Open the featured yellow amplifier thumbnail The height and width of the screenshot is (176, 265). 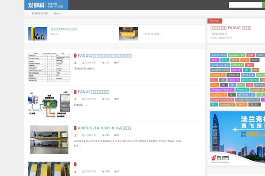point(129,34)
